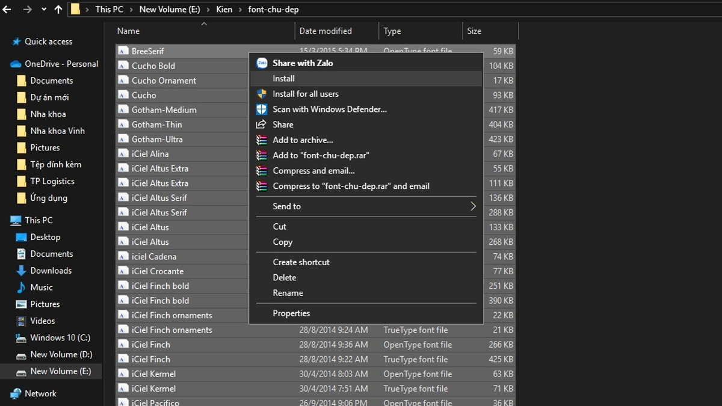
Task: Click the shield icon for all-users install
Action: click(x=262, y=94)
